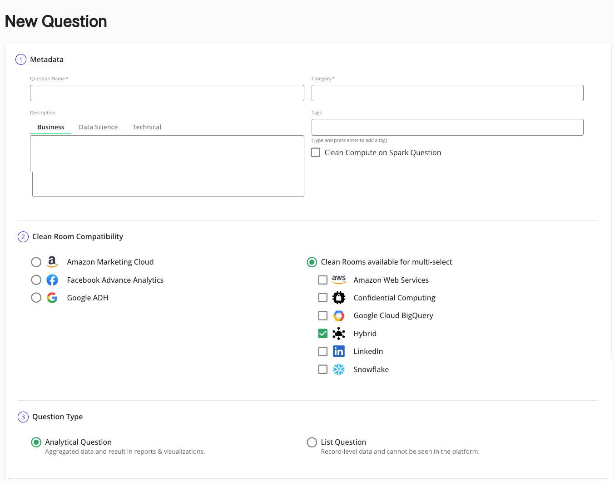615x481 pixels.
Task: Click the Snowflake logo icon
Action: coord(339,369)
